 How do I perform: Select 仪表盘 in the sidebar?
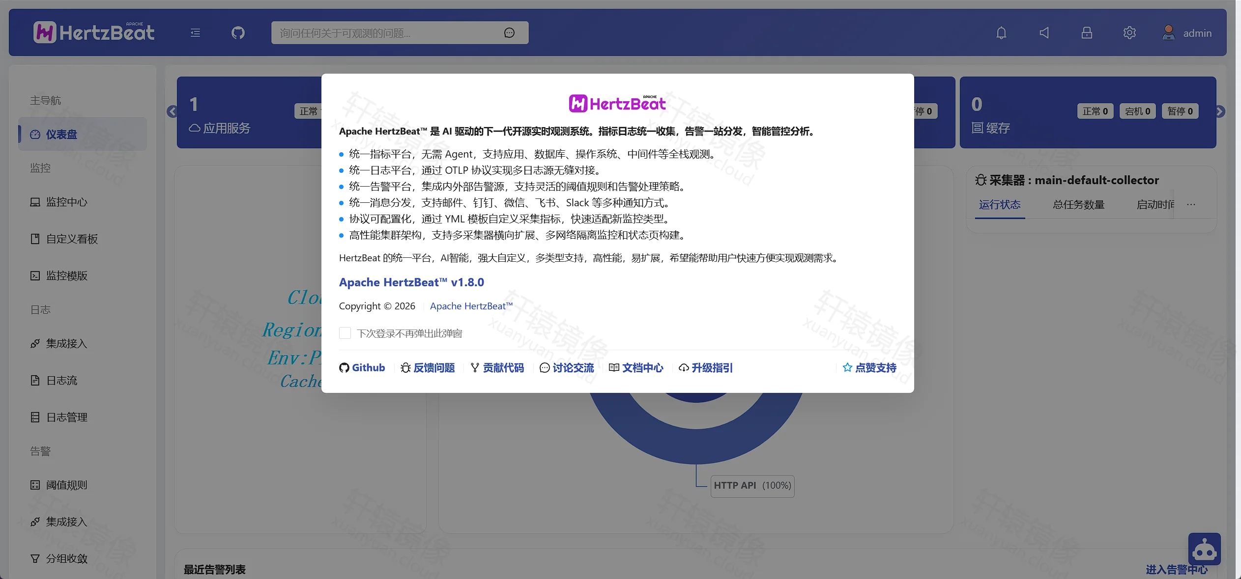tap(83, 134)
